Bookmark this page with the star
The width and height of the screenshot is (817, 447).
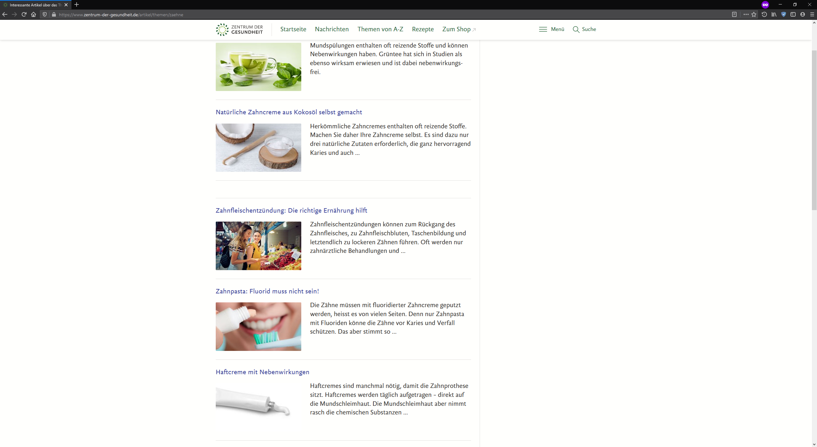coord(754,14)
